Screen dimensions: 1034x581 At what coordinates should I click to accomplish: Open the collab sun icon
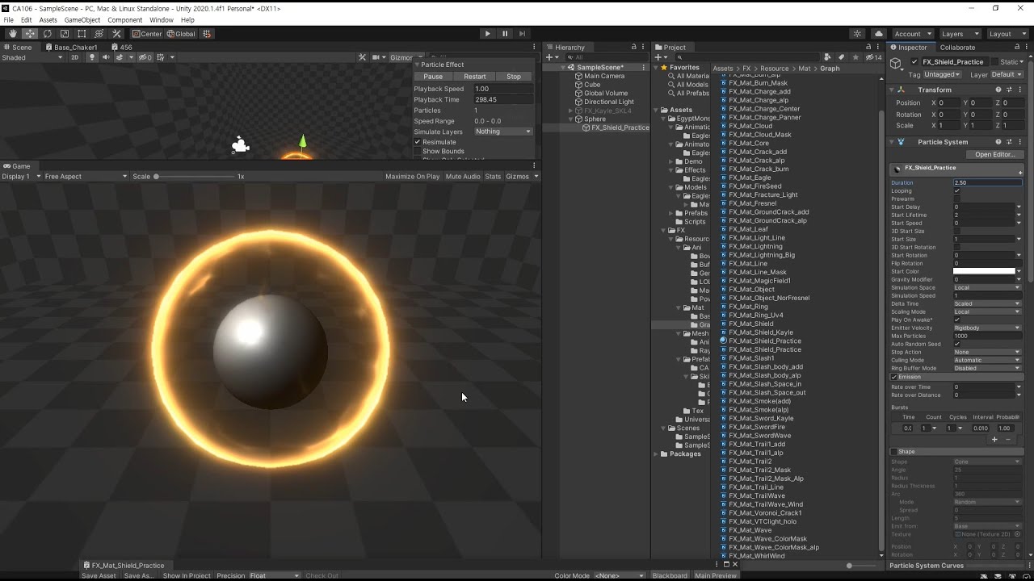[857, 34]
